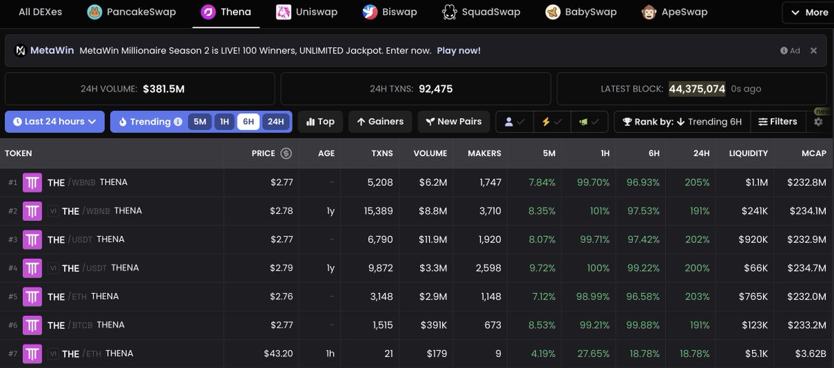The image size is (834, 368).
Task: Sort by the AGE column
Action: pyautogui.click(x=326, y=153)
